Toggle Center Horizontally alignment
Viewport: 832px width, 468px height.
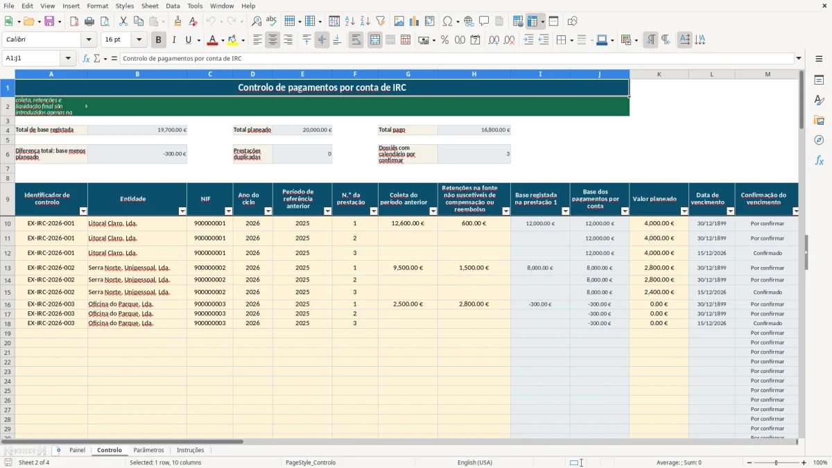[x=272, y=40]
